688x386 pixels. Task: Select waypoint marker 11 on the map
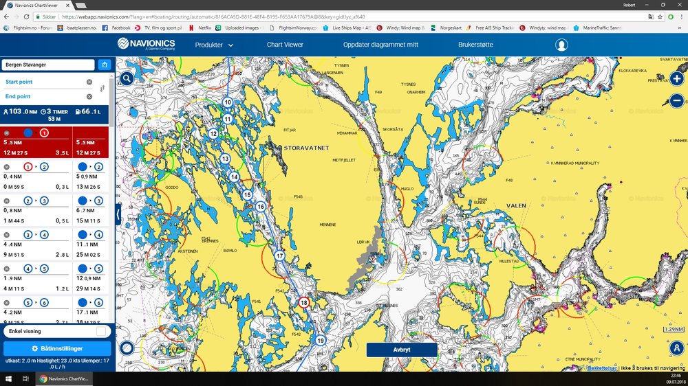(x=227, y=119)
